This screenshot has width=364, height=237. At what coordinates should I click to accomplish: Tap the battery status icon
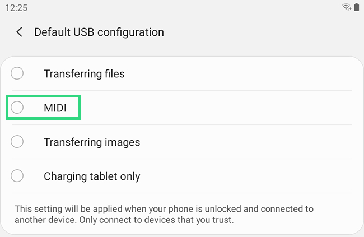pos(356,7)
